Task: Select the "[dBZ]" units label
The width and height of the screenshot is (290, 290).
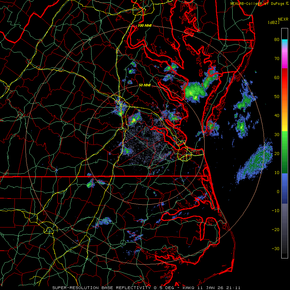Action: (274, 22)
